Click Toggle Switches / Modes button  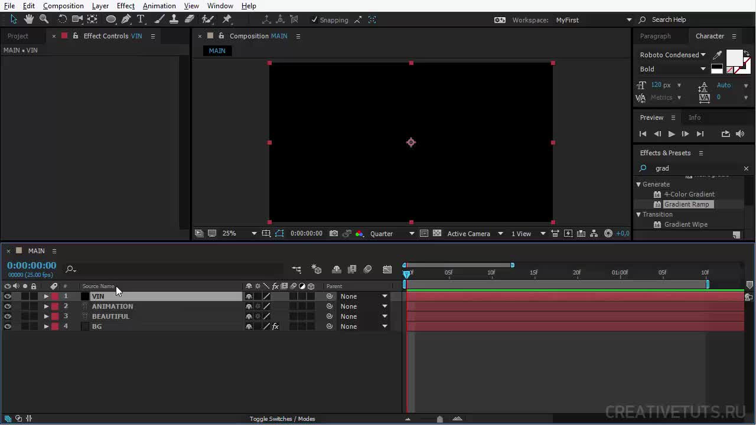(x=282, y=419)
